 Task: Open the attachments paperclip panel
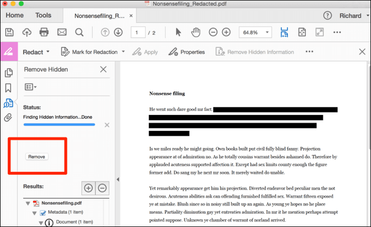[x=8, y=118]
